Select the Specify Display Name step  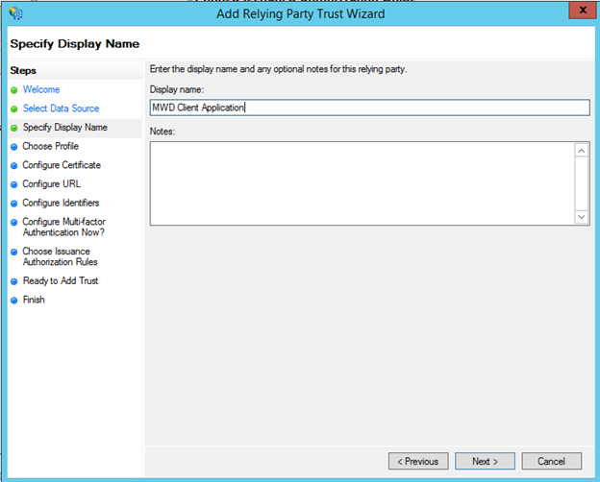[64, 127]
